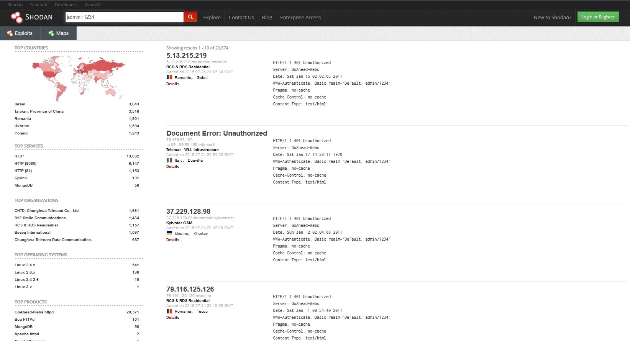Click the Kharkov city link
The image size is (630, 341).
pos(200,233)
